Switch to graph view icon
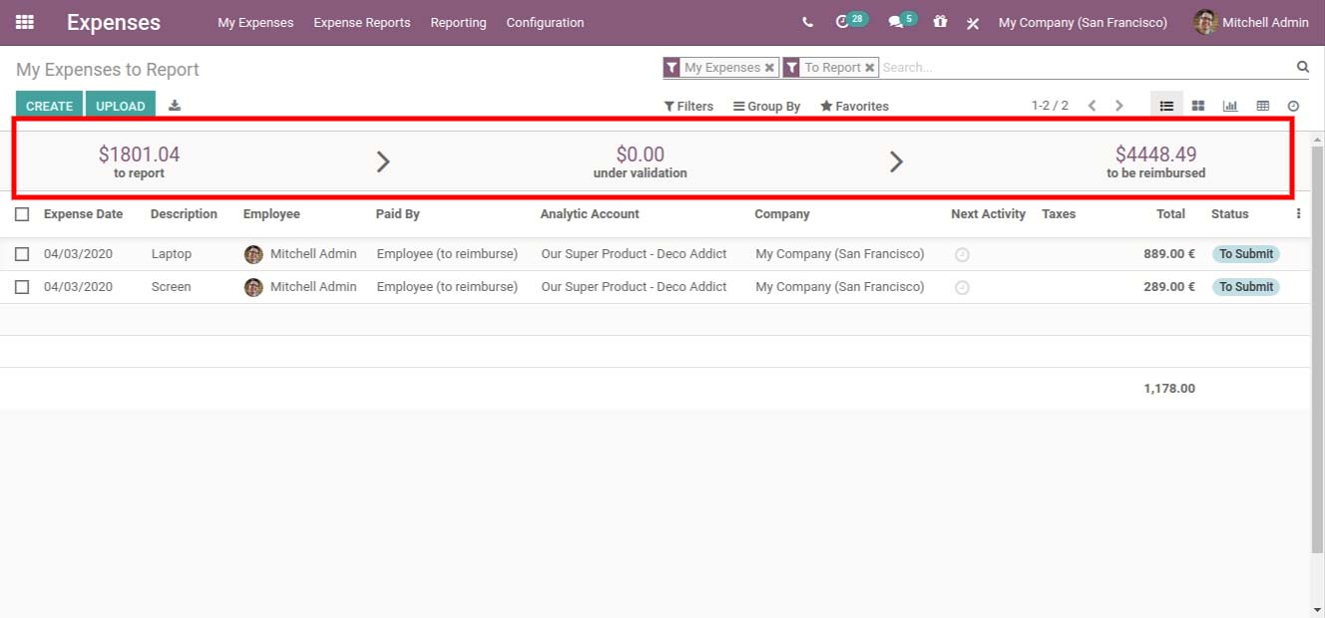 1230,106
